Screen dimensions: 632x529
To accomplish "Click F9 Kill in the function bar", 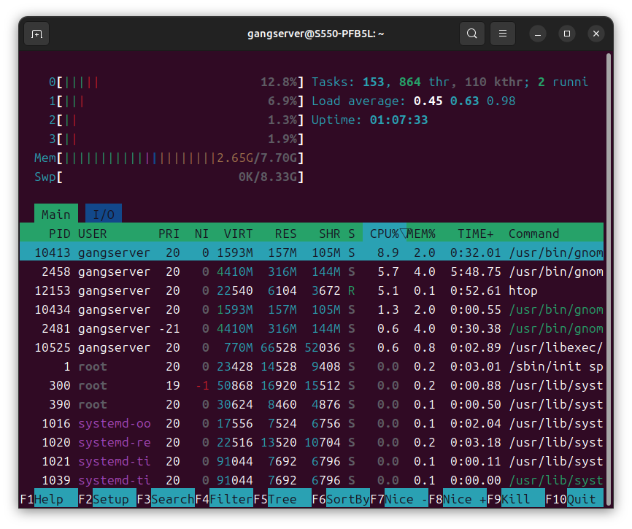I will 516,499.
